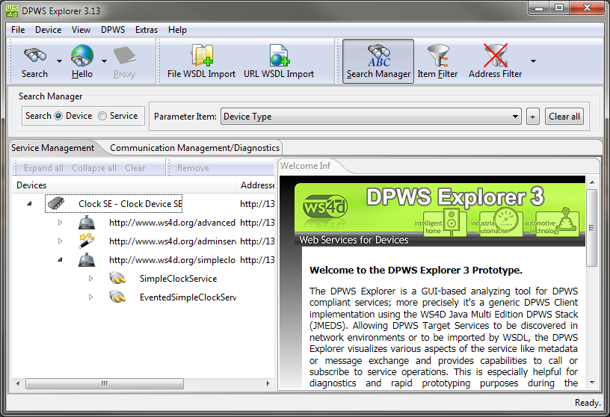This screenshot has height=417, width=610.
Task: Click the Address Filter crossed funnel icon
Action: coord(495,55)
